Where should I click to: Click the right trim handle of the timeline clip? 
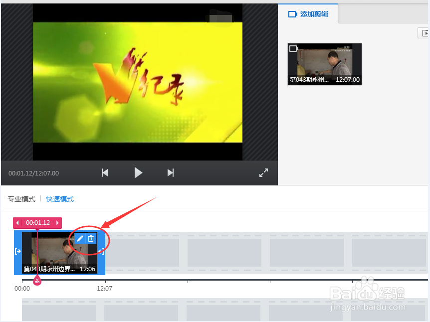click(102, 251)
